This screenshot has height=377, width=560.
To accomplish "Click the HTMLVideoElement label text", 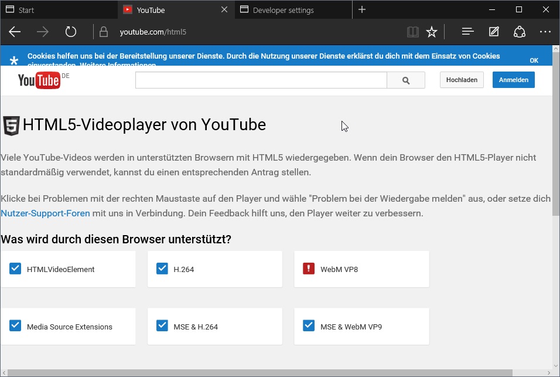I will 61,270.
